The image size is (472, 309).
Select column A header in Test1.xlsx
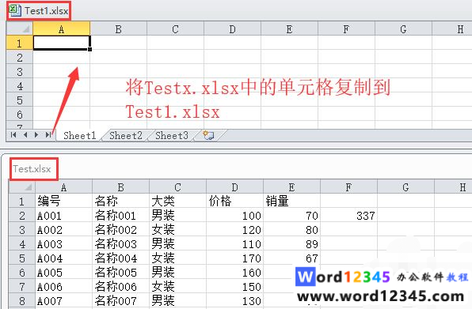[x=62, y=29]
